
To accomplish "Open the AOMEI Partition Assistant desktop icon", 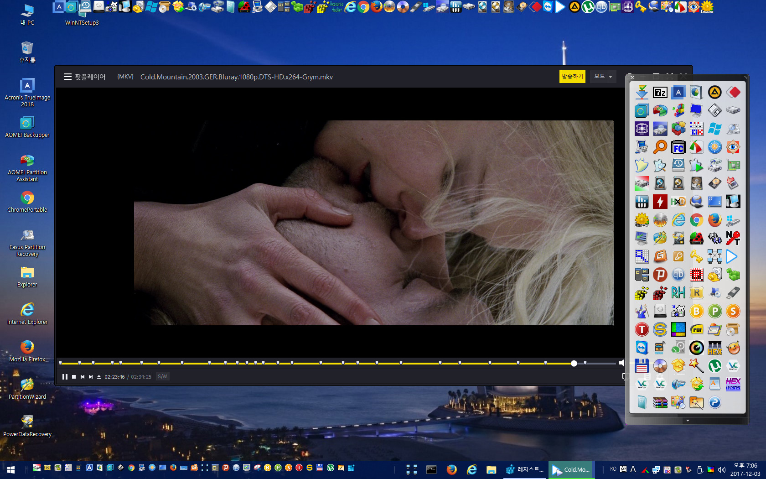I will tap(27, 168).
